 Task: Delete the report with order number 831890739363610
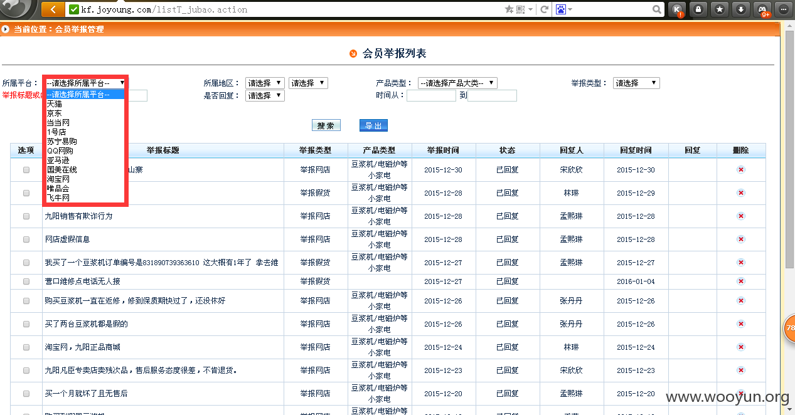[740, 263]
